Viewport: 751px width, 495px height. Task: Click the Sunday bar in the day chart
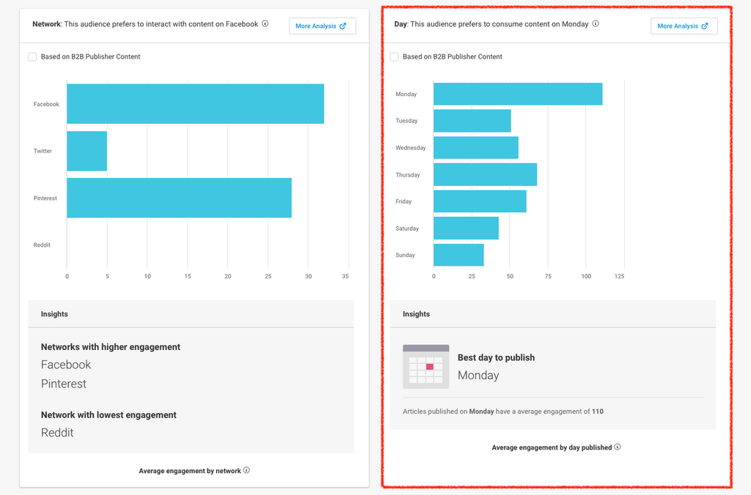click(x=458, y=255)
